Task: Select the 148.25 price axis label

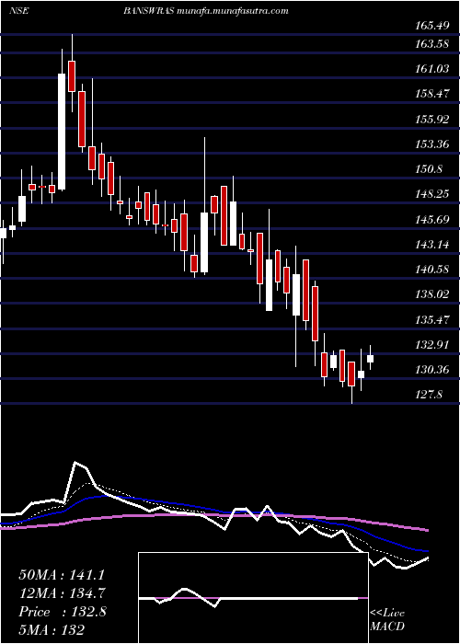Action: (x=431, y=194)
